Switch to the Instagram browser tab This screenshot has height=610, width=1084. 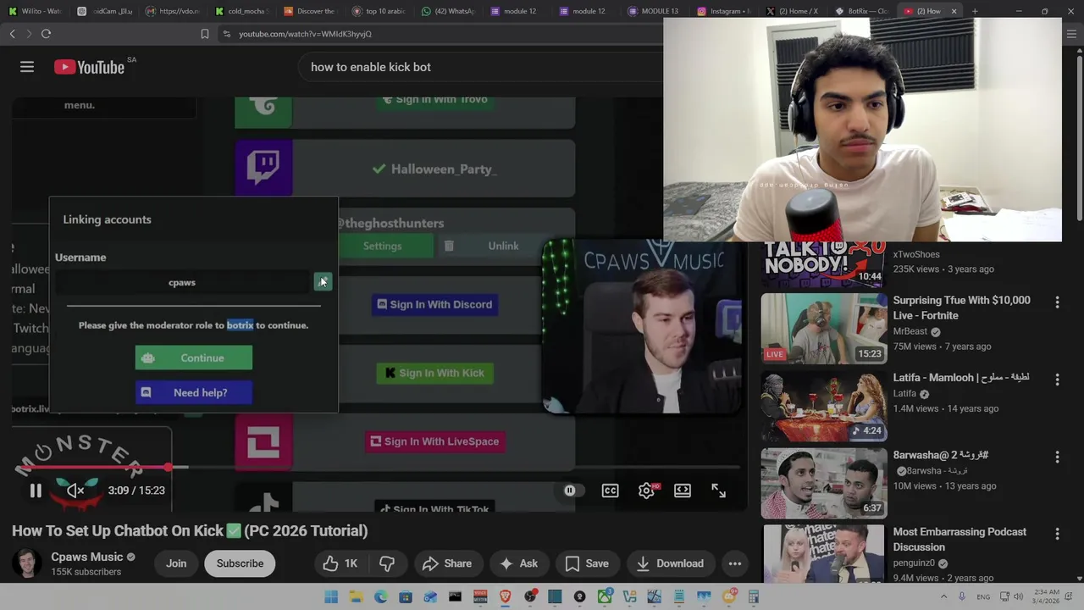(723, 11)
